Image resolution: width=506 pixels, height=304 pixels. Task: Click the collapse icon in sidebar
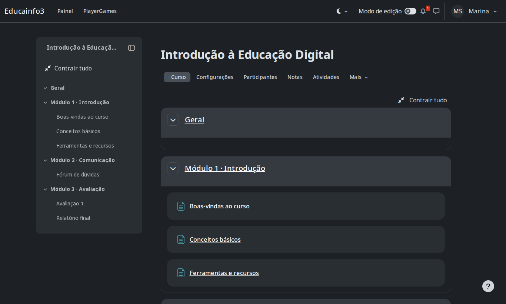coord(48,68)
